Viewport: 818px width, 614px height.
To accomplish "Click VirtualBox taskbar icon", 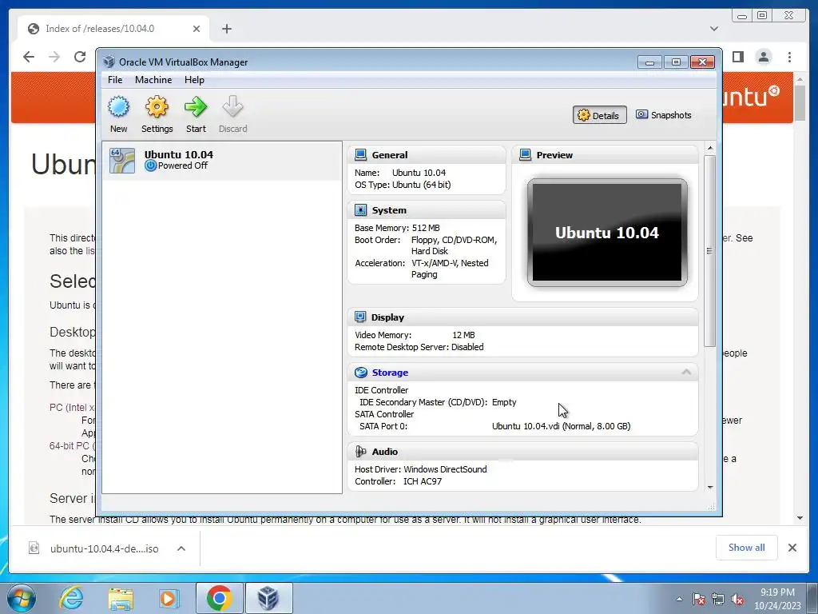I will tap(268, 598).
